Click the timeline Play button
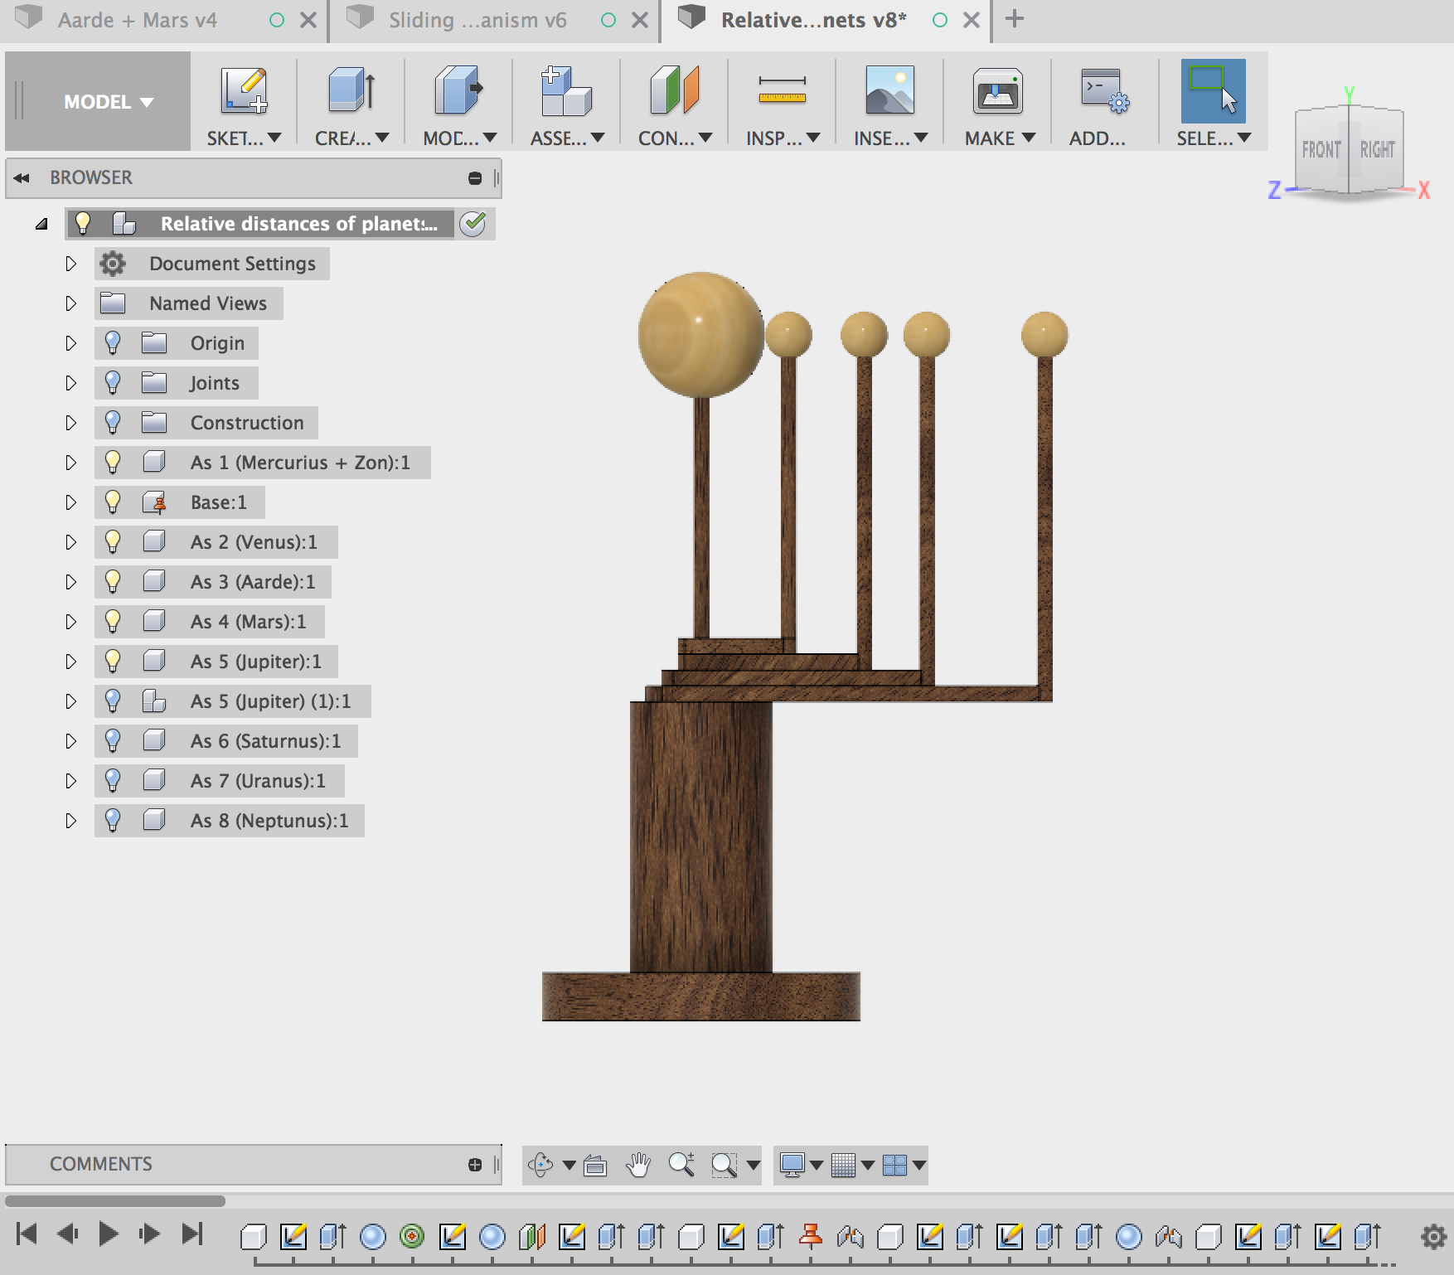The height and width of the screenshot is (1275, 1454). pos(108,1234)
